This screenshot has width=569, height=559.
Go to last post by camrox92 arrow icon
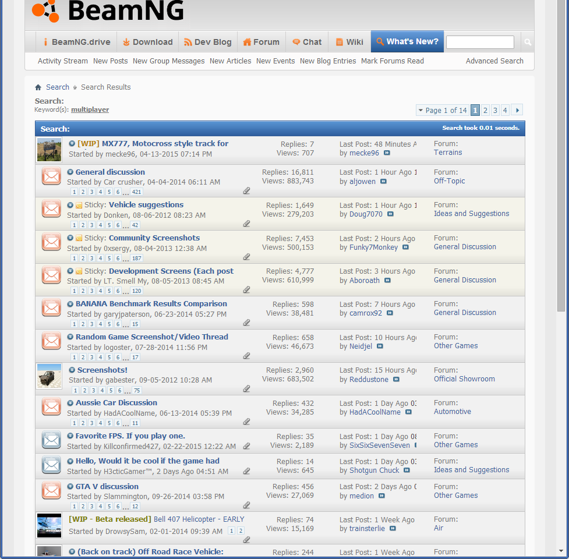(x=390, y=313)
